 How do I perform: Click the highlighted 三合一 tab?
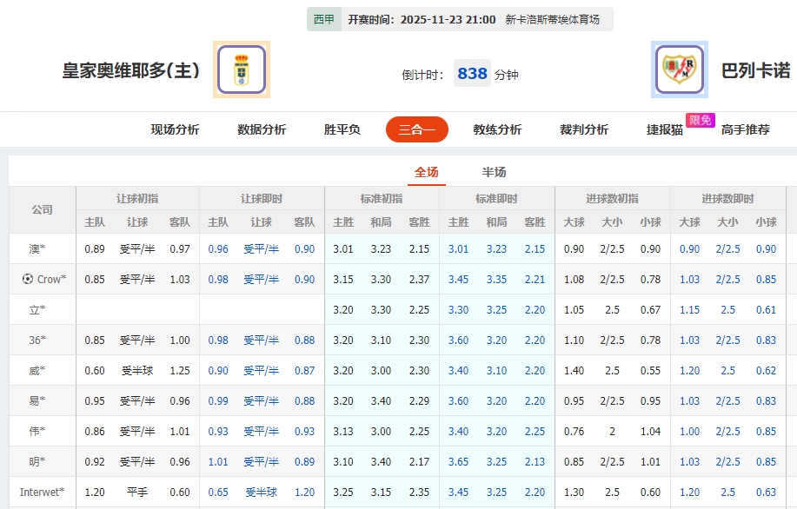click(417, 129)
